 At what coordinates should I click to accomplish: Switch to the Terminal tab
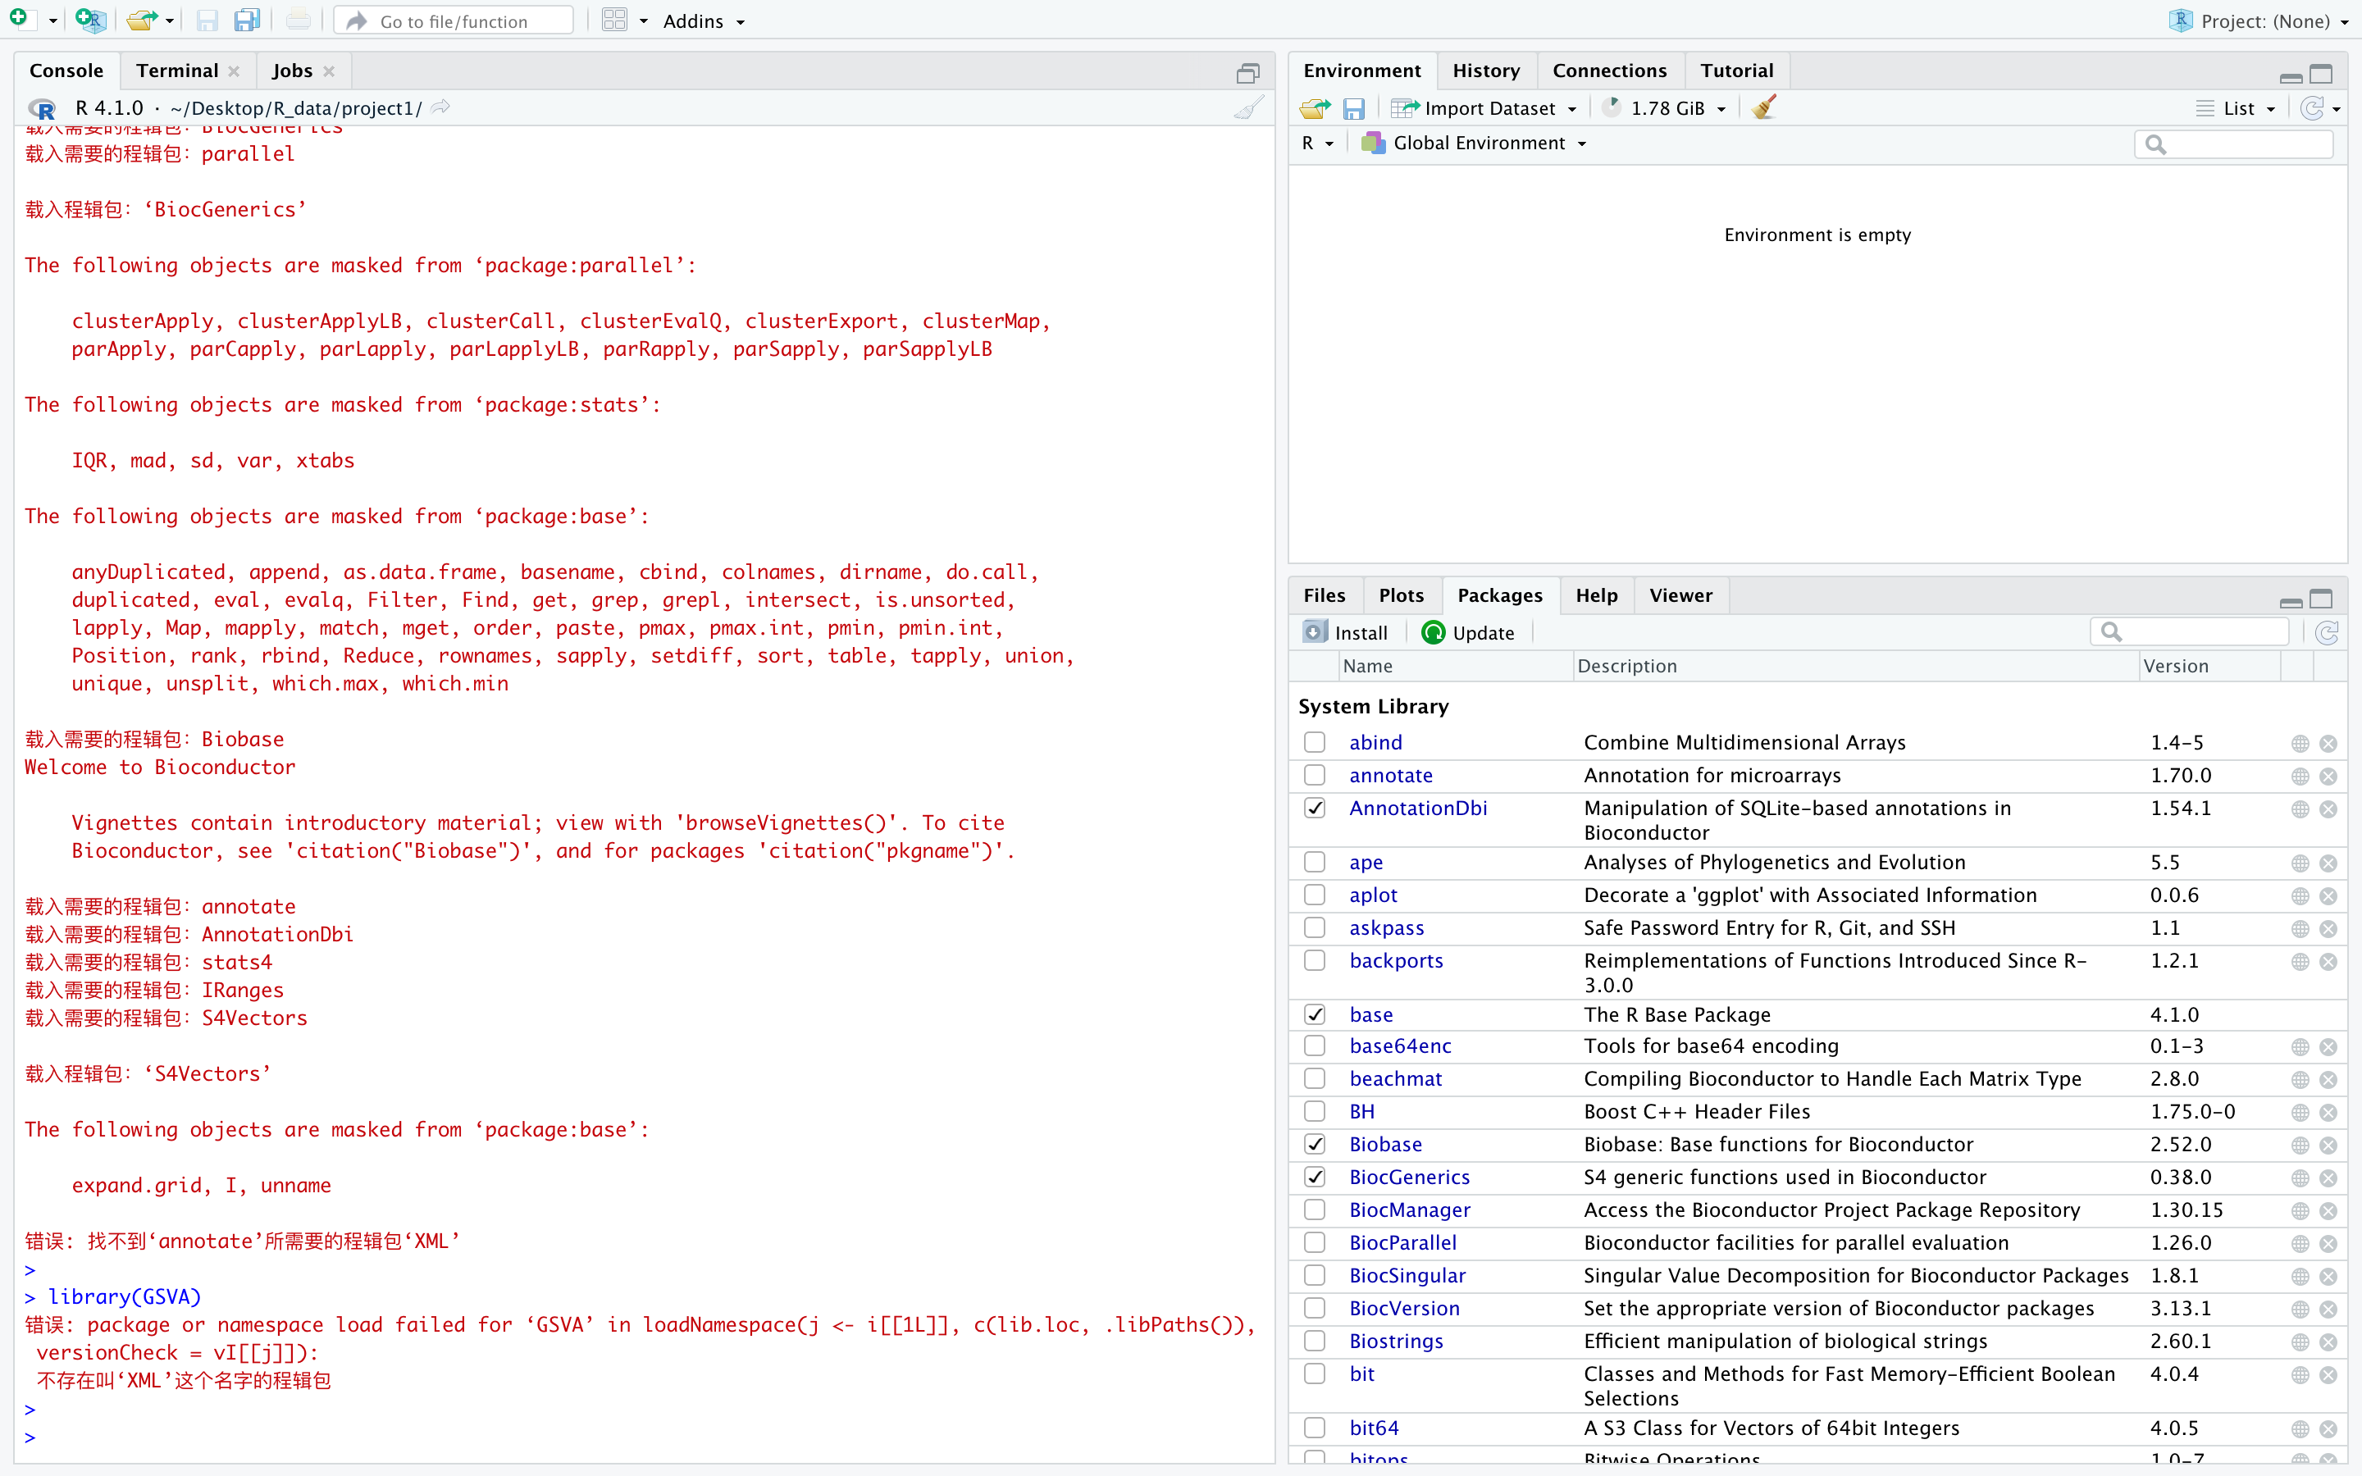(x=176, y=71)
